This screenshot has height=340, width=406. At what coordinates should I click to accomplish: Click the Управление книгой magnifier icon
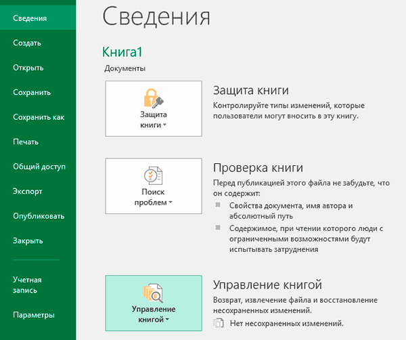click(x=154, y=293)
